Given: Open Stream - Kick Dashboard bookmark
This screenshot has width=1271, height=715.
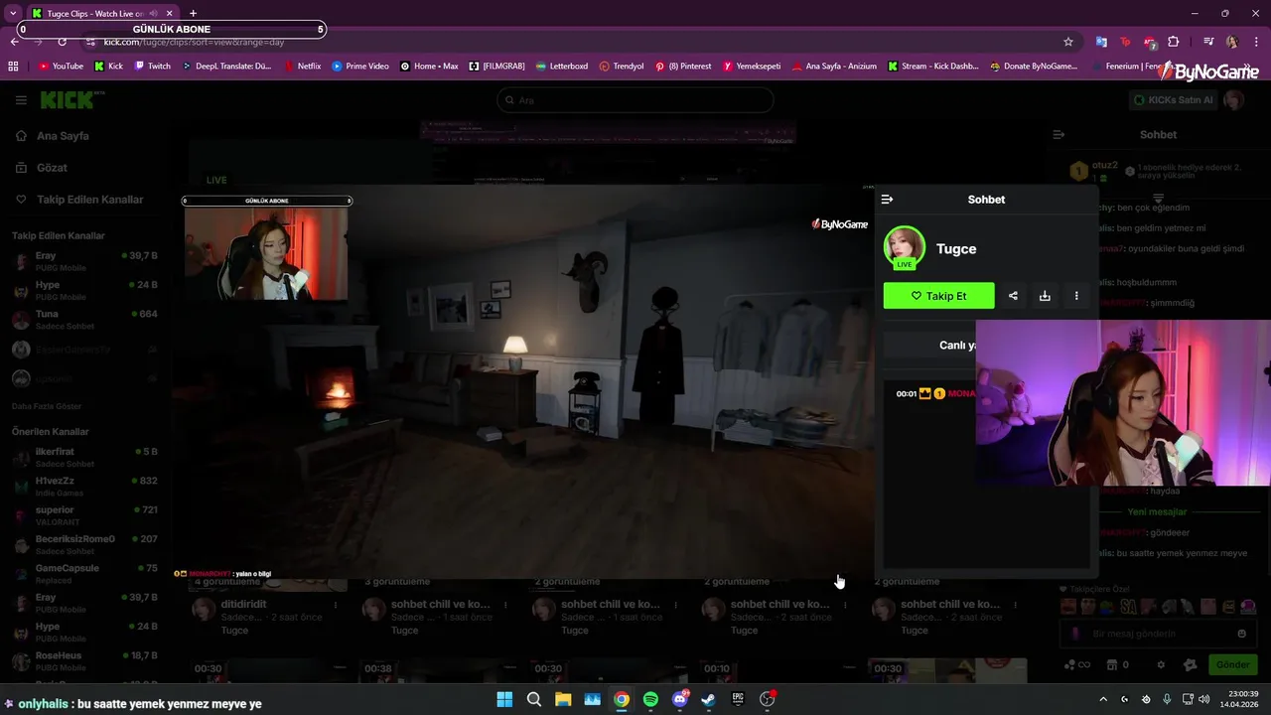Looking at the screenshot, I should click(933, 67).
